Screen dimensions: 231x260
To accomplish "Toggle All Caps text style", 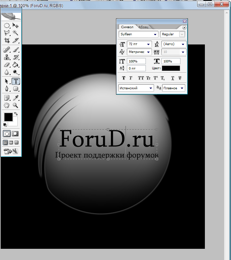I will click(141, 78).
